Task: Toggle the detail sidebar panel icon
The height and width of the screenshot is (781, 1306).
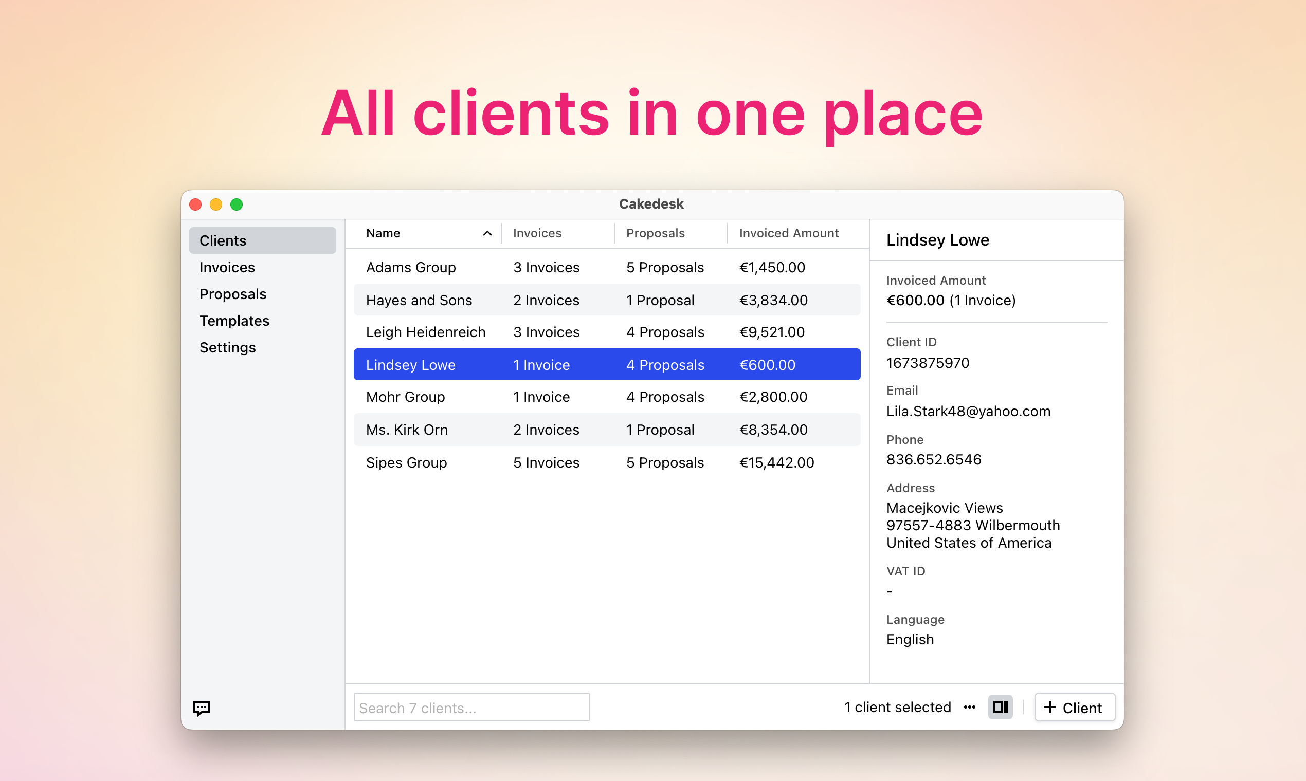Action: point(1000,707)
